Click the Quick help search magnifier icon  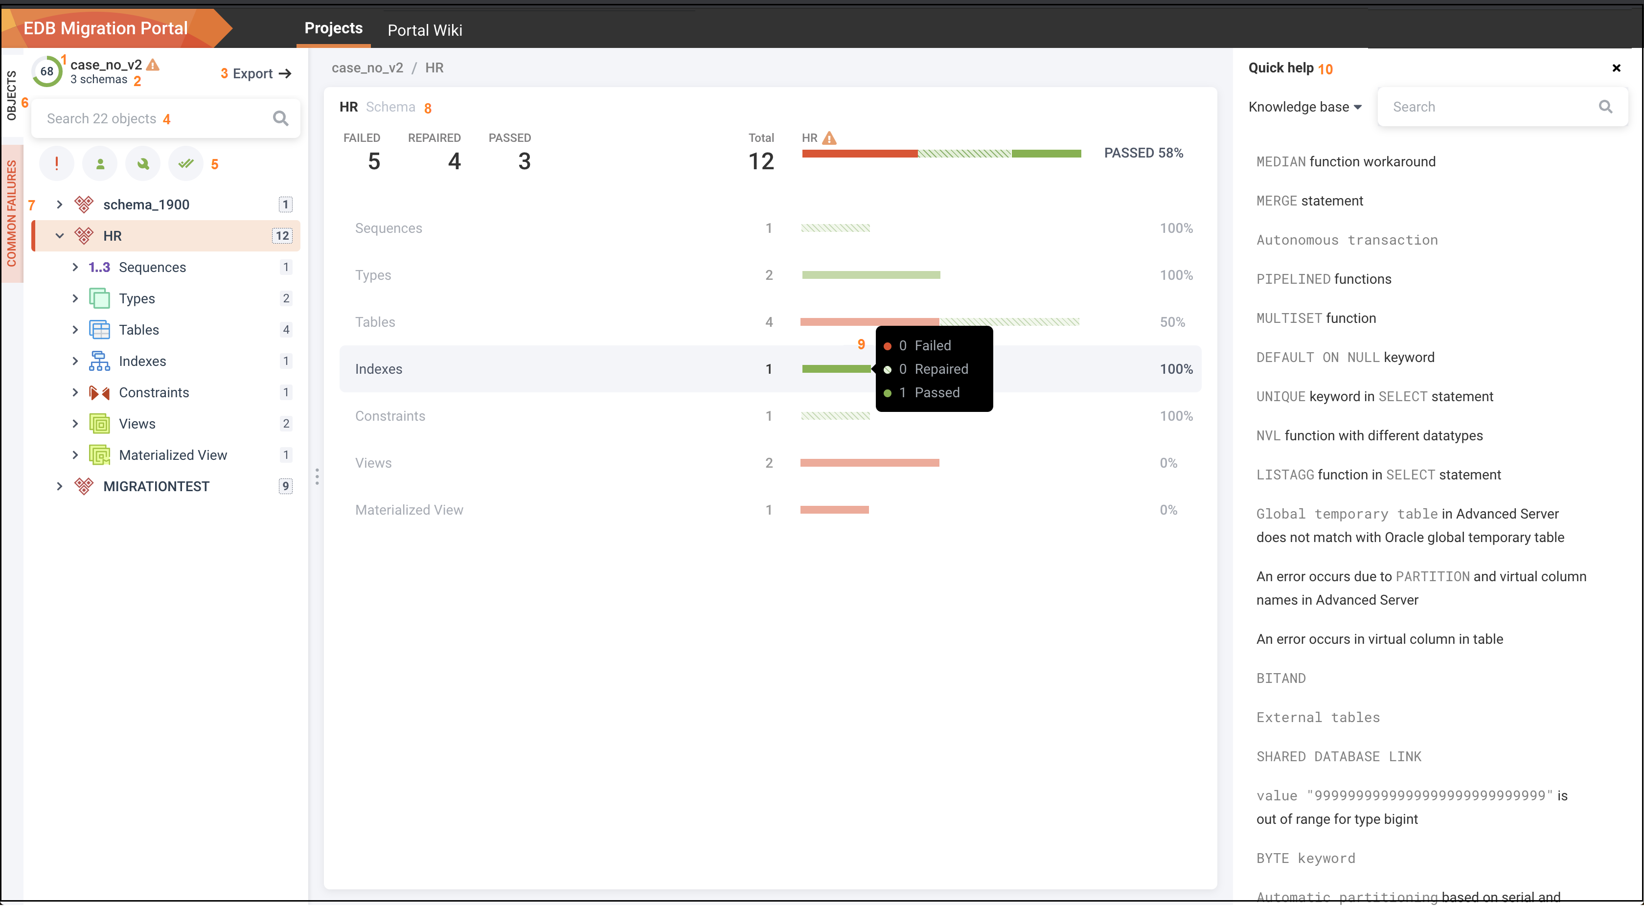click(1605, 107)
